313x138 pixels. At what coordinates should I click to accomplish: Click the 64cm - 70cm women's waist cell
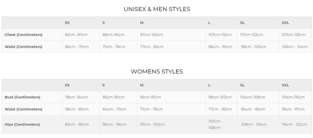(x=115, y=109)
